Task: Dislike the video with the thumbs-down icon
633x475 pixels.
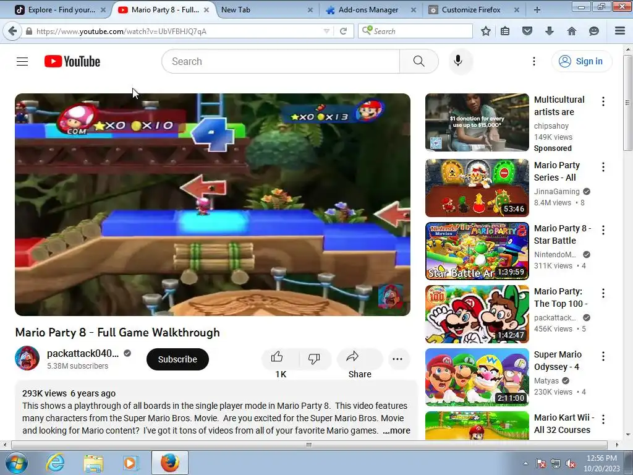Action: (314, 358)
